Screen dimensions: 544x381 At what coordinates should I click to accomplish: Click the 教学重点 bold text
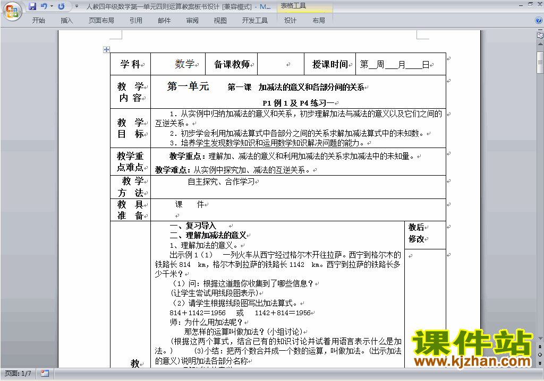[186, 157]
